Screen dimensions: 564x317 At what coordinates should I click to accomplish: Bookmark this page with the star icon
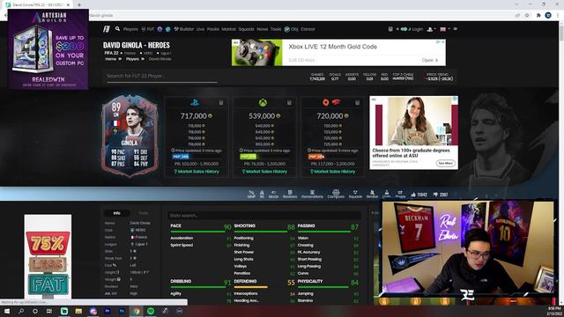click(x=527, y=16)
